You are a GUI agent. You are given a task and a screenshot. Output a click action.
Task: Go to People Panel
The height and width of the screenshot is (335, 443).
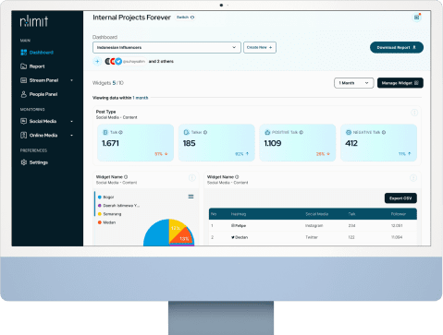(x=39, y=94)
